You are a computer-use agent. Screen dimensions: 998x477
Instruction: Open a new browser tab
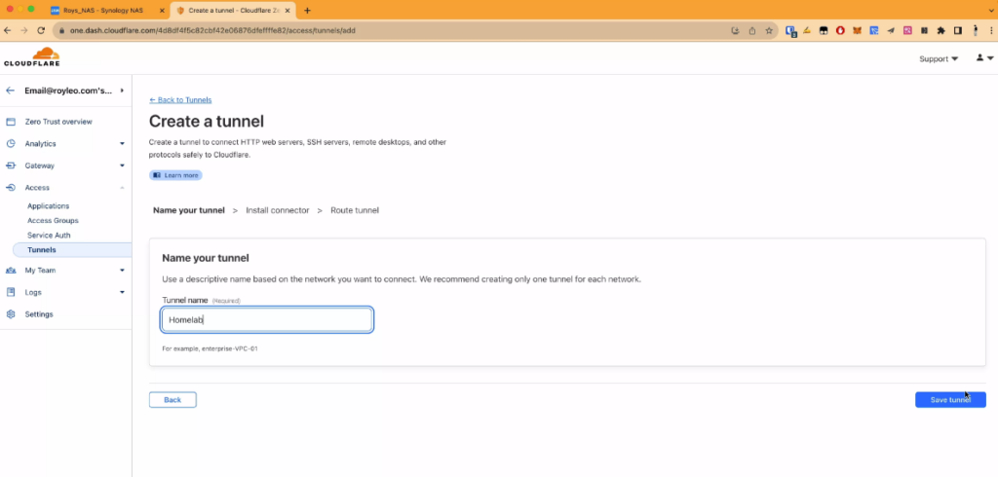click(307, 11)
